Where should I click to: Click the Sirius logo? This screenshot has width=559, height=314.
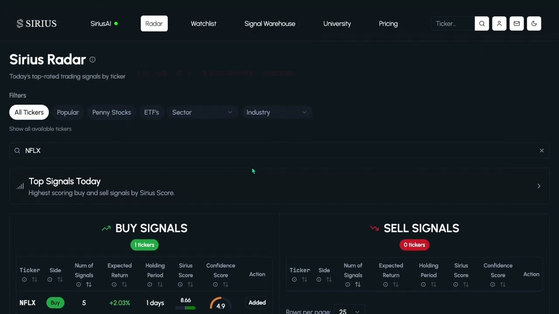pos(37,24)
